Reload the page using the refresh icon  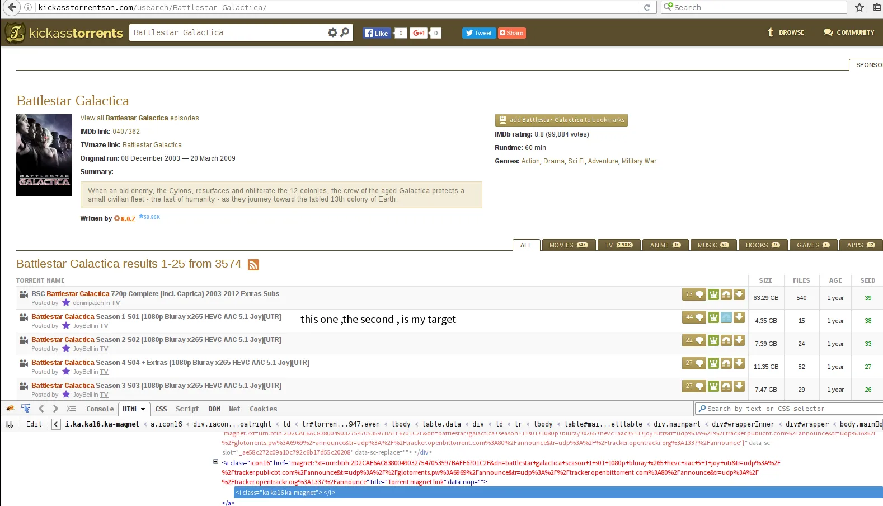pos(647,7)
